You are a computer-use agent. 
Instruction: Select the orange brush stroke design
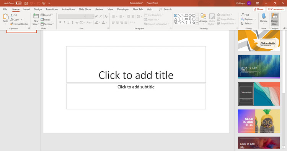pyautogui.click(x=259, y=41)
